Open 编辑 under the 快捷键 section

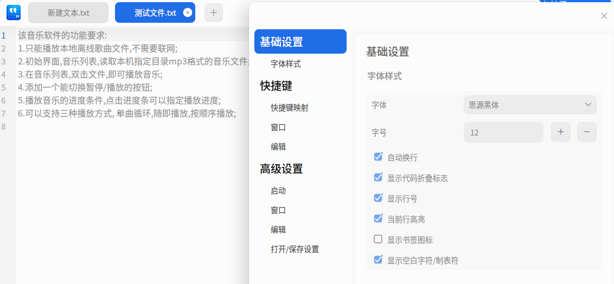(278, 147)
